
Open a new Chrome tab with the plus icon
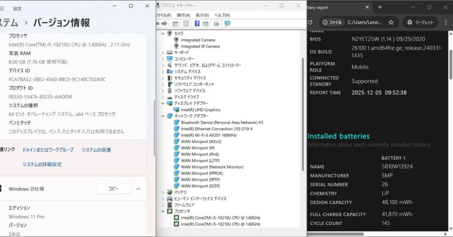(x=380, y=7)
